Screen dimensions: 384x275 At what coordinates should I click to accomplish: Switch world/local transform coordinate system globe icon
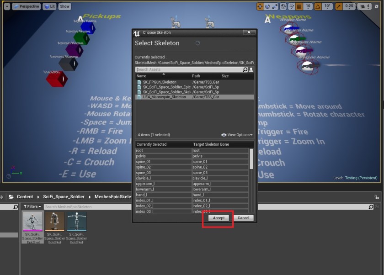point(283,6)
